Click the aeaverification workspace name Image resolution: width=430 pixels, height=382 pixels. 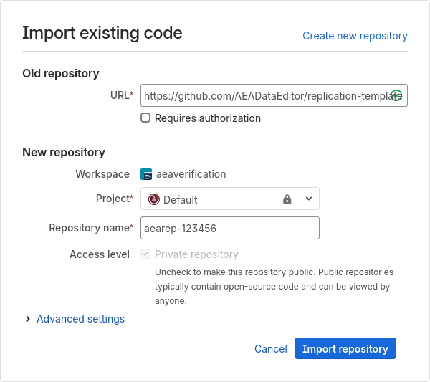[191, 174]
